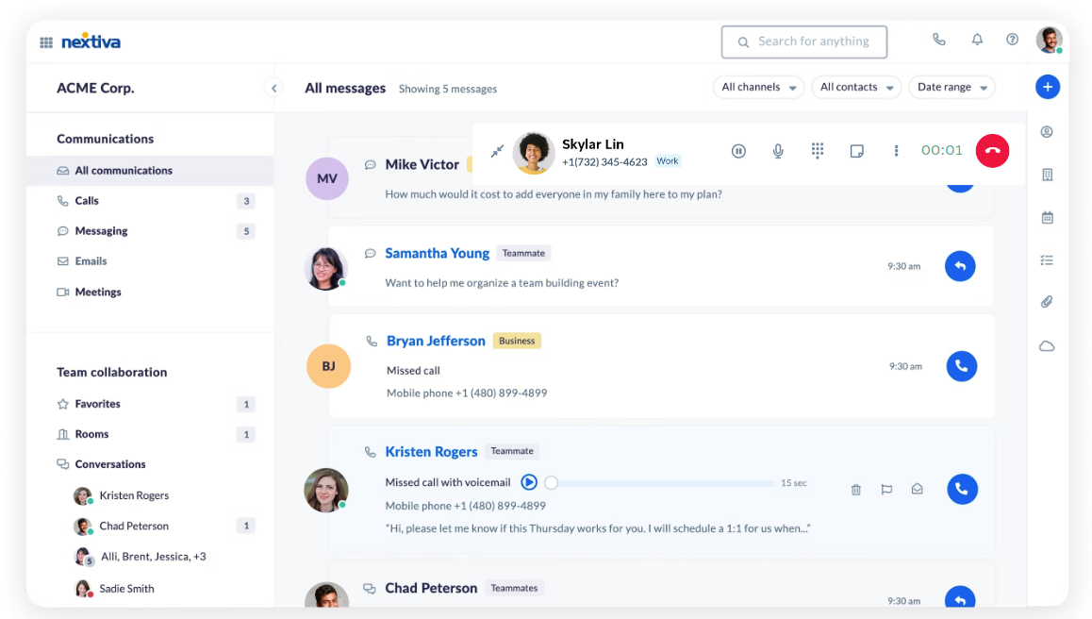This screenshot has width=1092, height=619.
Task: End call with red hang-up button
Action: (992, 151)
